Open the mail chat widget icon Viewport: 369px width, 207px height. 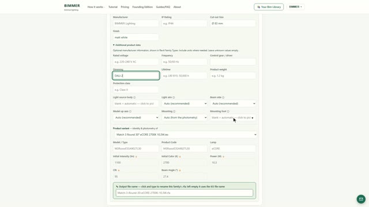pyautogui.click(x=361, y=199)
